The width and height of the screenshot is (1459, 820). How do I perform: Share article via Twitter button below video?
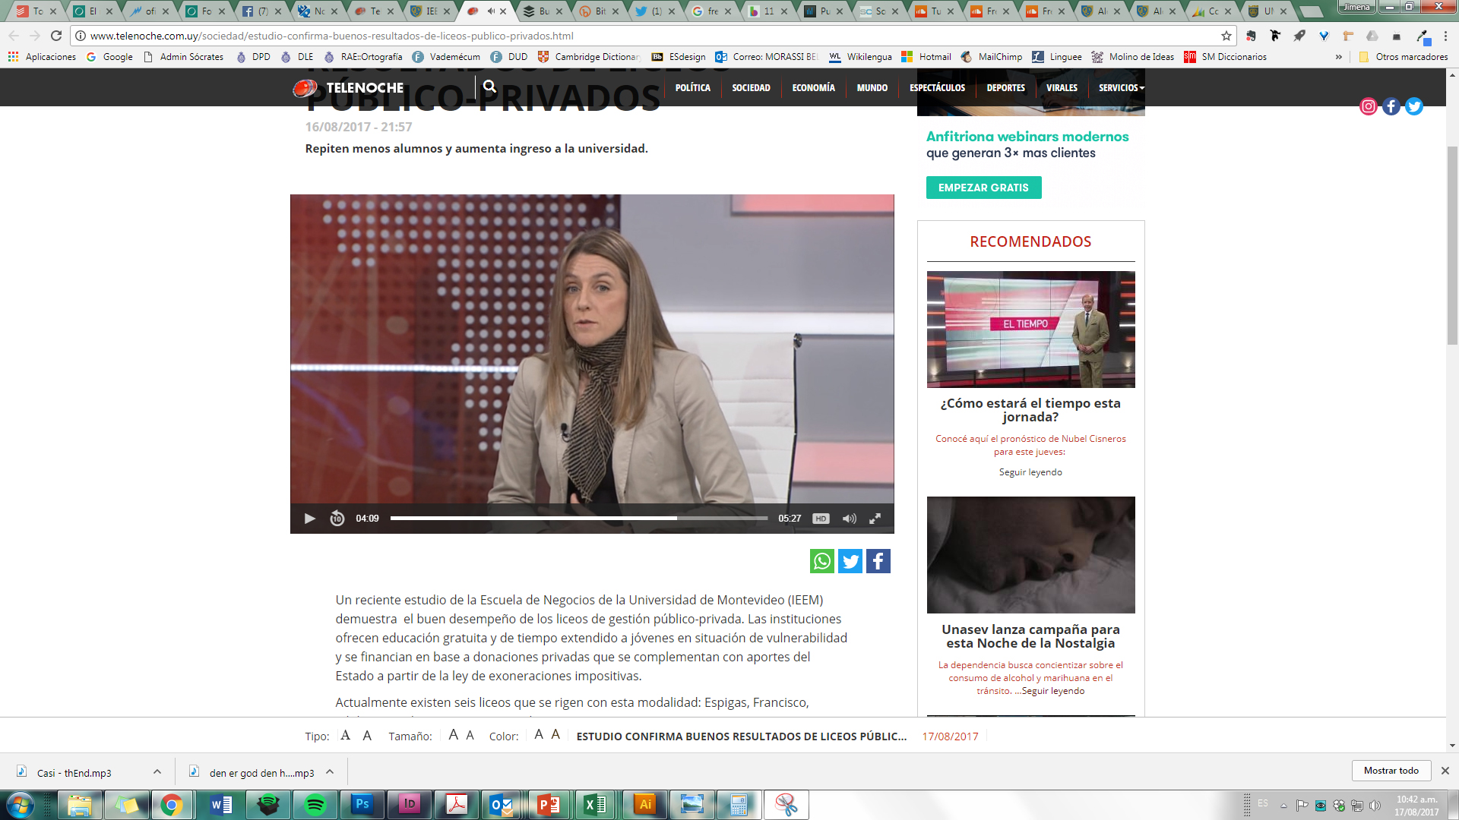click(x=850, y=561)
